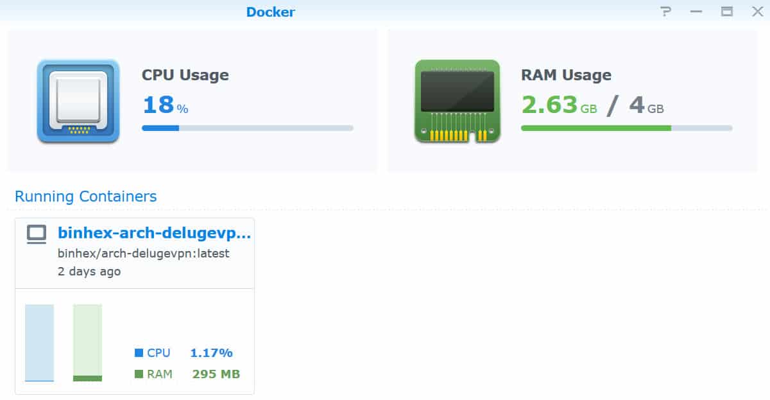Click the CPU chip icon
The width and height of the screenshot is (770, 400).
pyautogui.click(x=78, y=101)
